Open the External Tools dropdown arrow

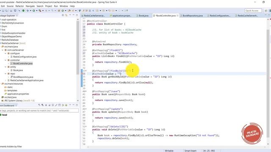[43, 11]
